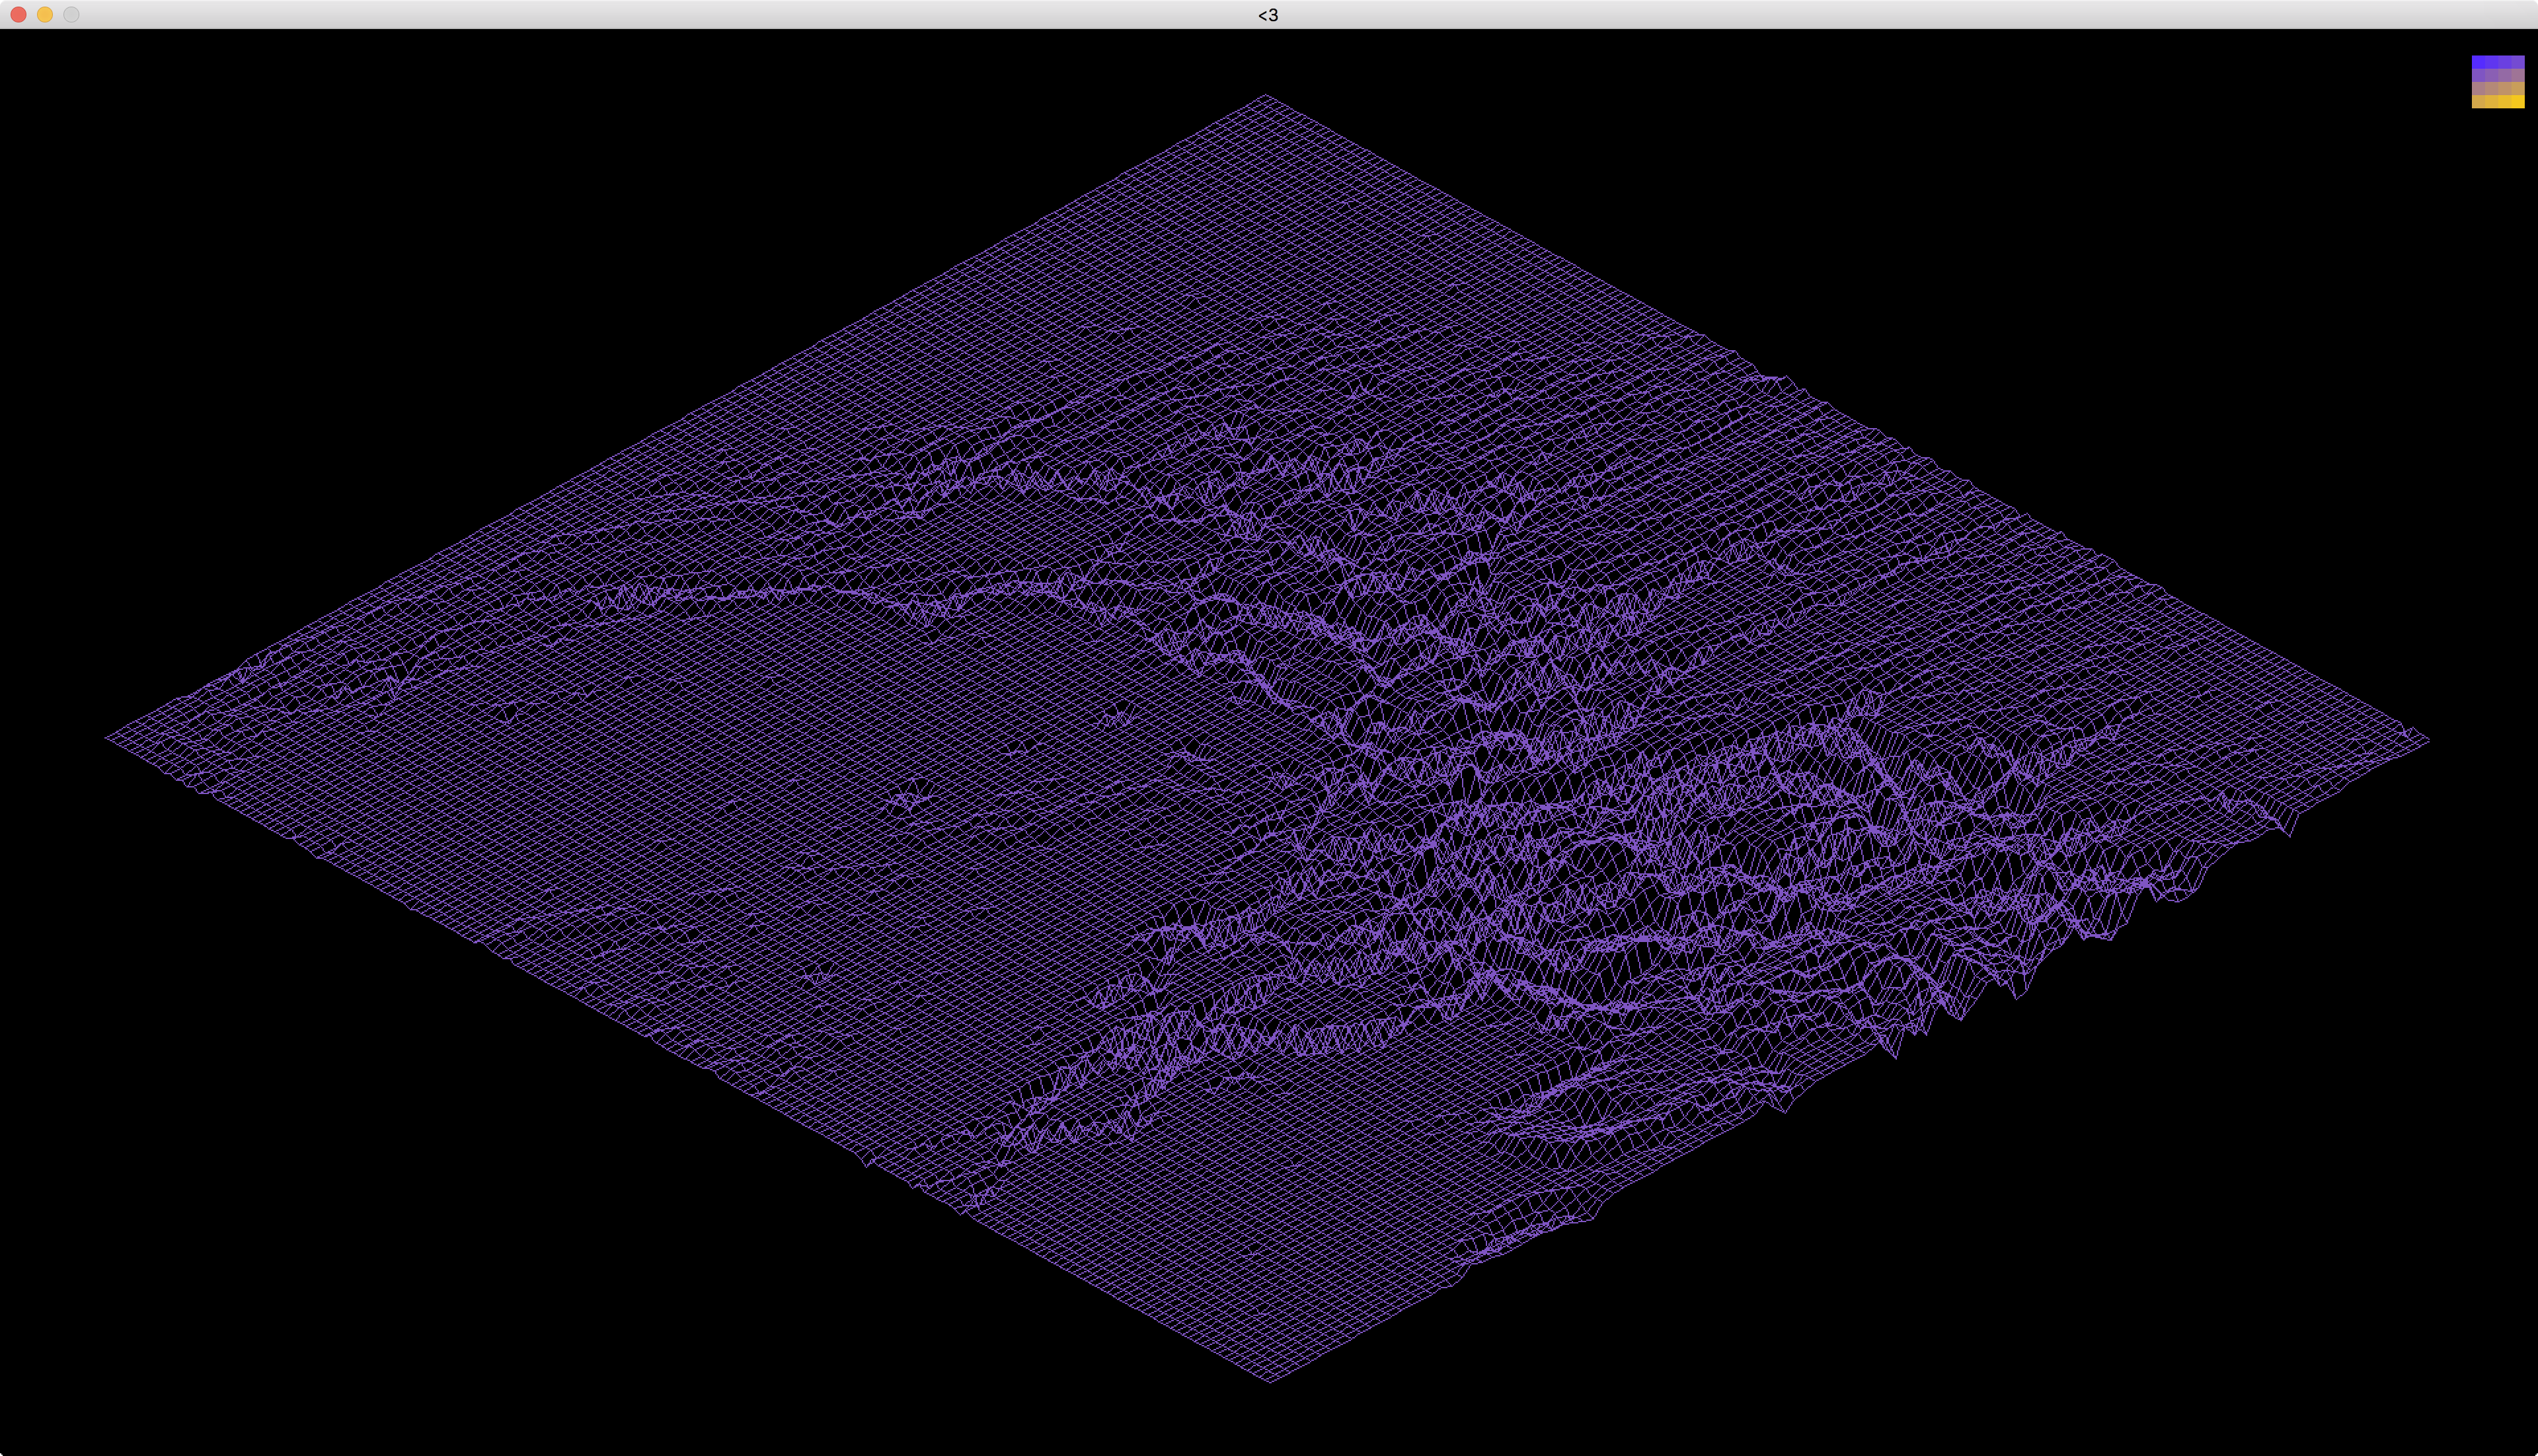Screen dimensions: 2538x1456
Task: Select the third-row leftmost mauve palette cell
Action: click(2479, 88)
